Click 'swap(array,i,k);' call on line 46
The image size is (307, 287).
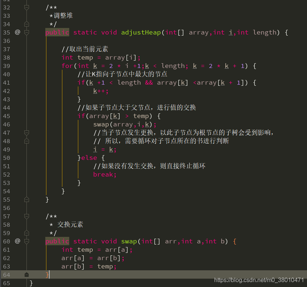point(125,125)
